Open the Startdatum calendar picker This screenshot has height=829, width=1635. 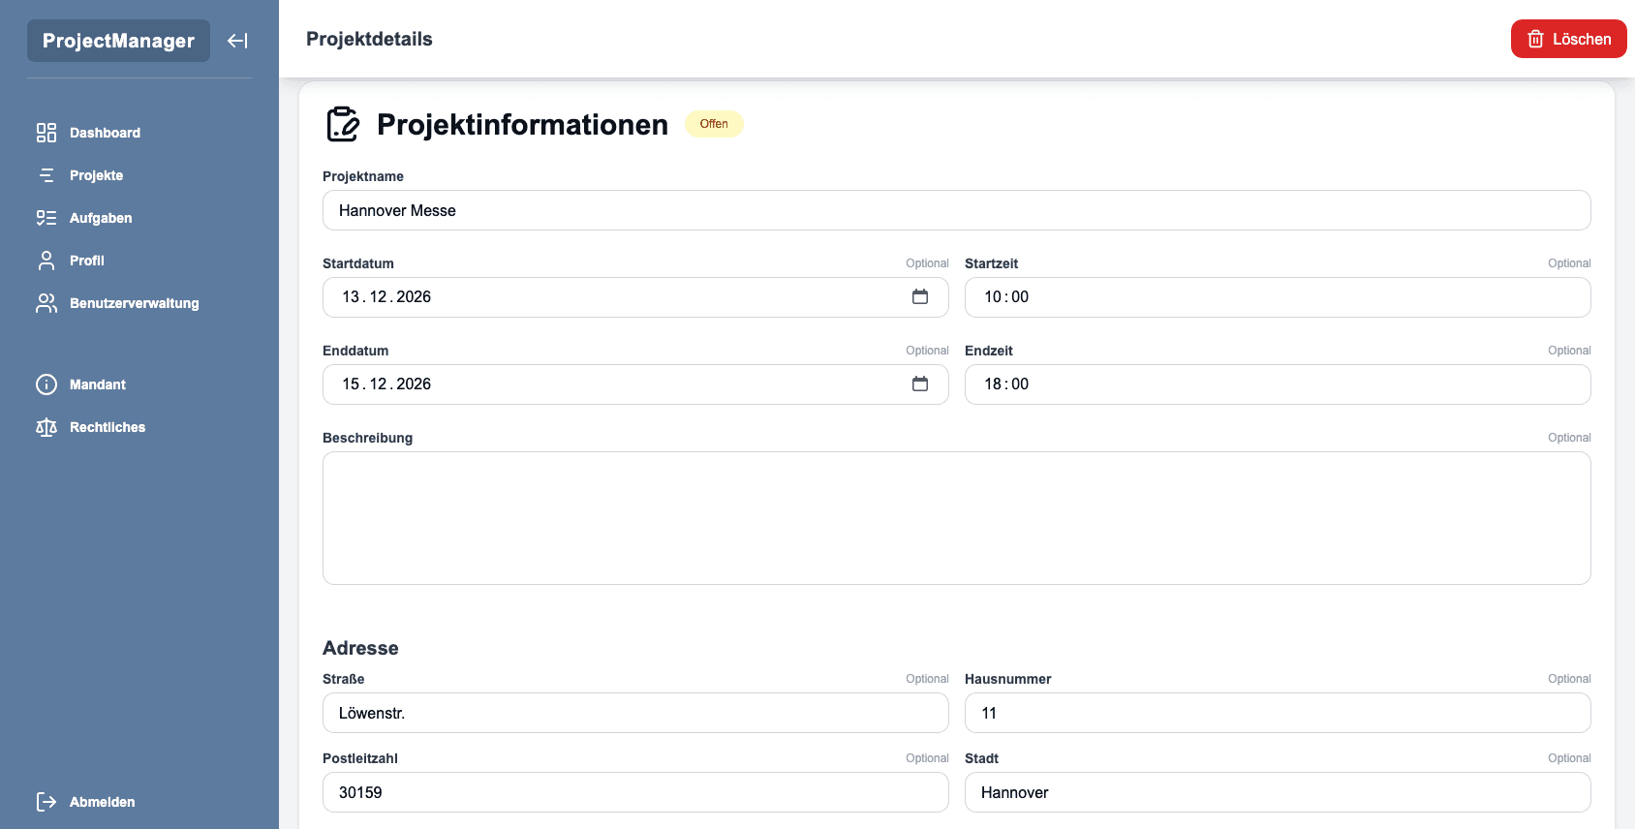click(x=919, y=297)
